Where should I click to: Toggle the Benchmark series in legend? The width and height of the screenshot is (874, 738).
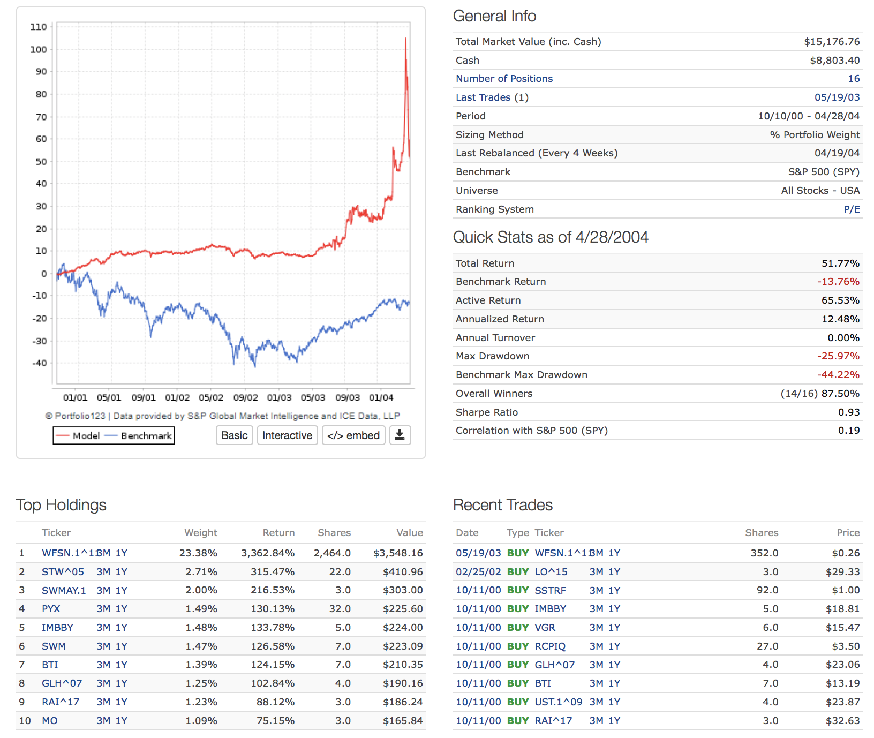click(x=139, y=436)
